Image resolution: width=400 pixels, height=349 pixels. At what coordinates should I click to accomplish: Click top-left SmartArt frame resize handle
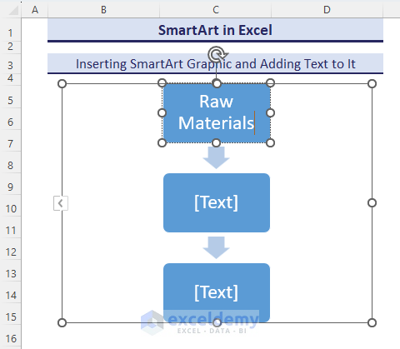tap(62, 83)
